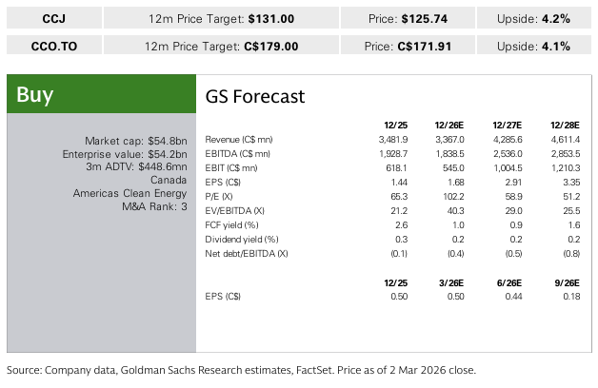This screenshot has height=388, width=598.
Task: Select the Dividend yield (%) row label
Action: pos(242,240)
